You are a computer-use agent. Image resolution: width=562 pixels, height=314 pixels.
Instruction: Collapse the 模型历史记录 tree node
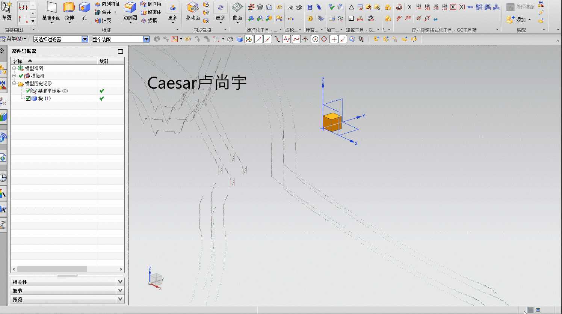[14, 83]
